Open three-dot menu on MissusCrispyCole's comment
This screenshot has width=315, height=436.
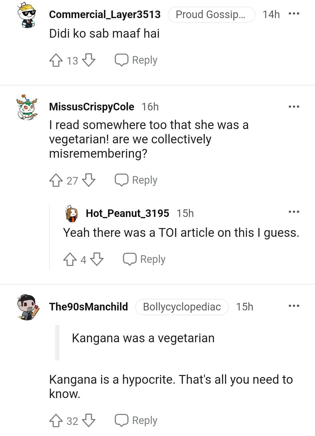[x=294, y=107]
